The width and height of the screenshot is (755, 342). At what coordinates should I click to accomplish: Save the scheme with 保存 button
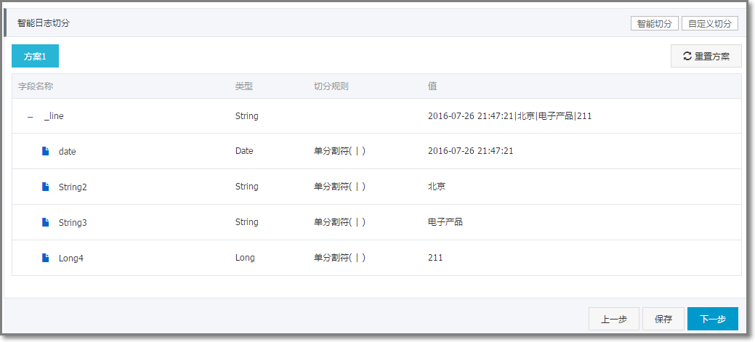(x=663, y=319)
